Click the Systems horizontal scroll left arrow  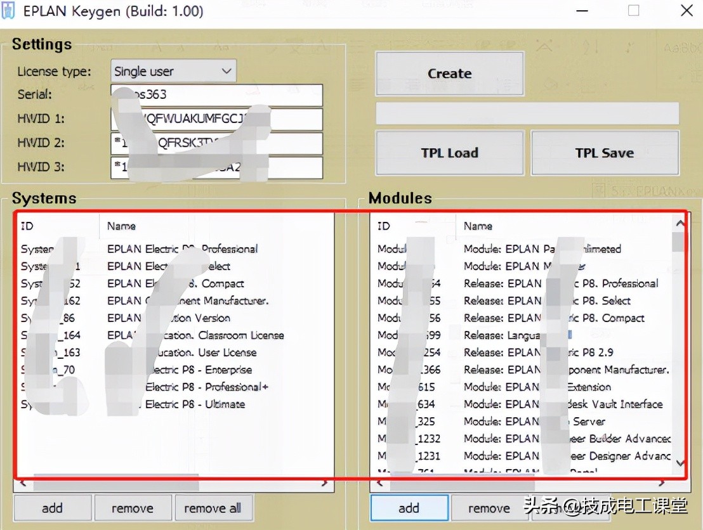[x=23, y=484]
